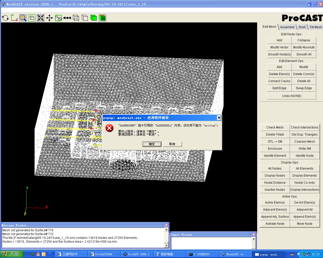Screen dimensions: 323x258
Task: Click the Activate Node button
Action: point(275,224)
